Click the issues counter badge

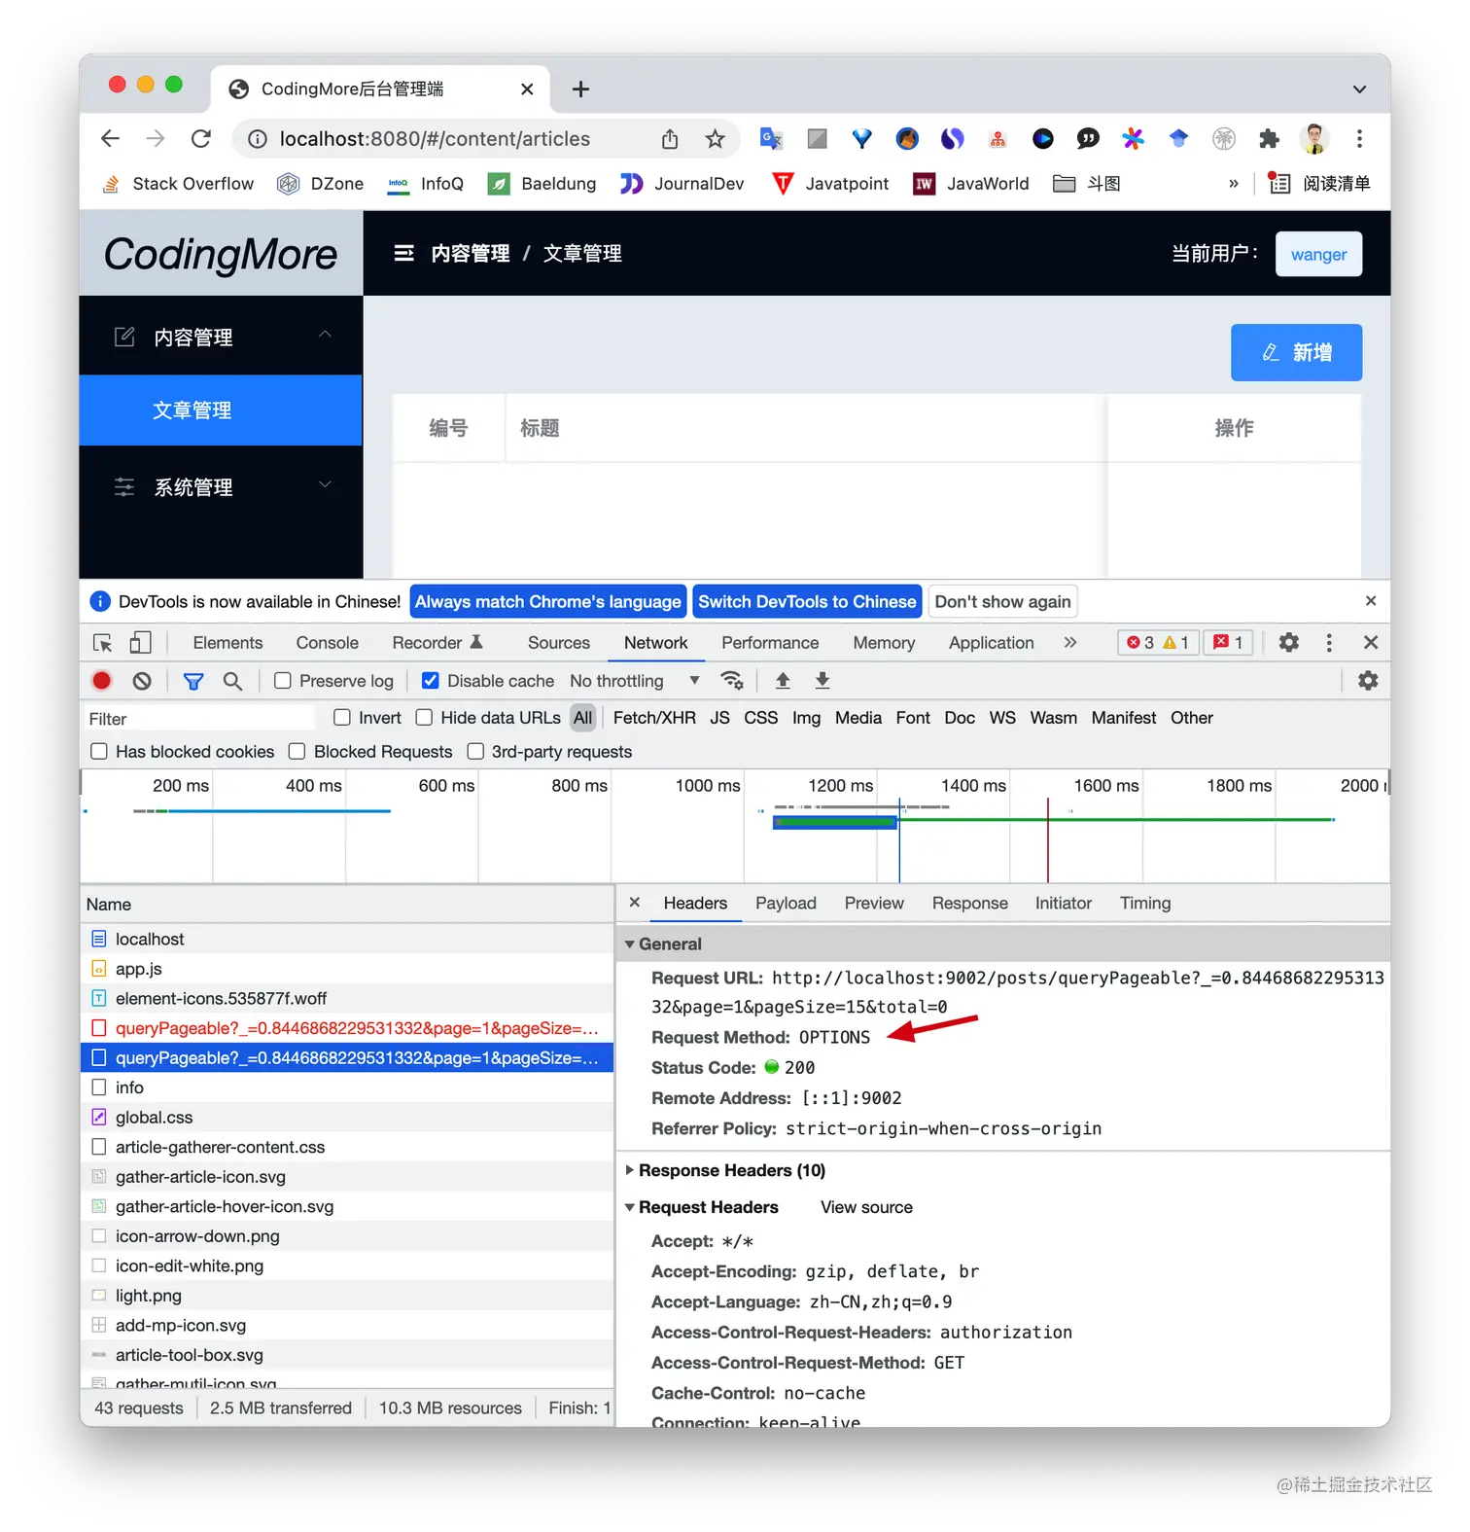point(1229,643)
